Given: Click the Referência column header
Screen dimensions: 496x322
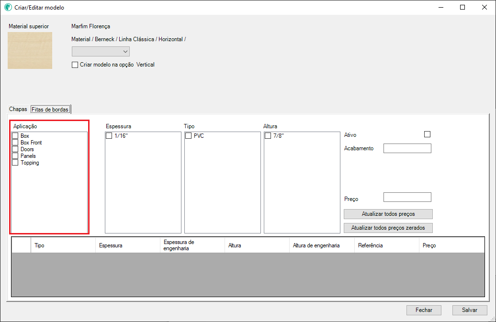Looking at the screenshot, I should pyautogui.click(x=386, y=245).
